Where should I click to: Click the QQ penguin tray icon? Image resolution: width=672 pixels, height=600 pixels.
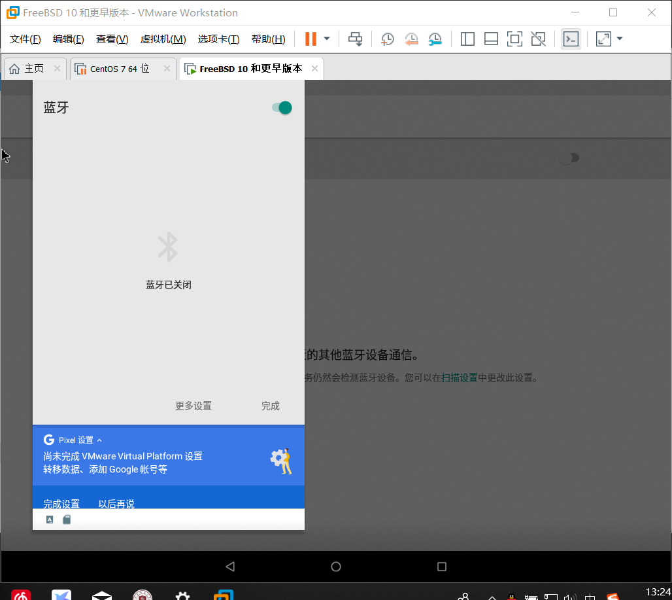[x=511, y=597]
